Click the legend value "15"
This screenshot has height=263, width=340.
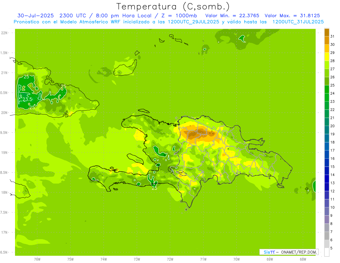tap(333, 167)
